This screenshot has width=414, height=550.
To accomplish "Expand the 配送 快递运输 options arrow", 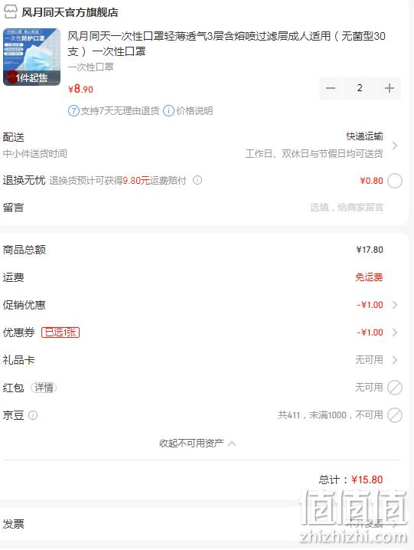I will [395, 146].
